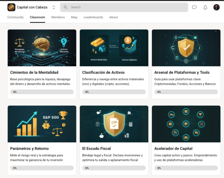Viewport: 224px width, 178px height.
Task: Open the notifications bell
Action: pos(205,7)
